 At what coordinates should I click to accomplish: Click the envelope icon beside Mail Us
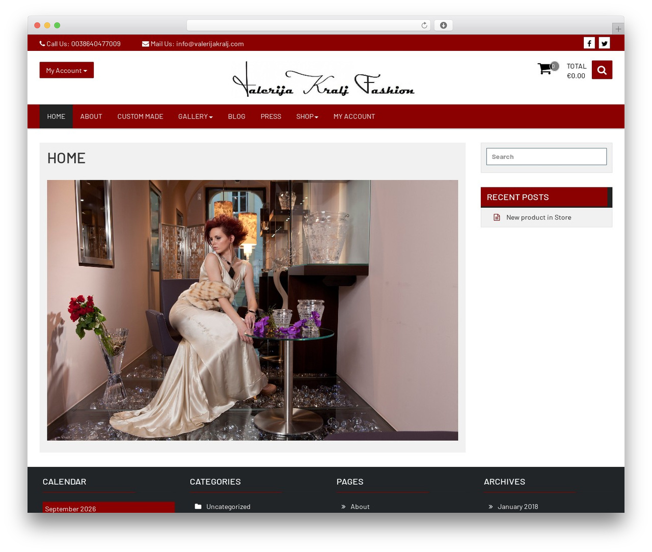coord(146,44)
